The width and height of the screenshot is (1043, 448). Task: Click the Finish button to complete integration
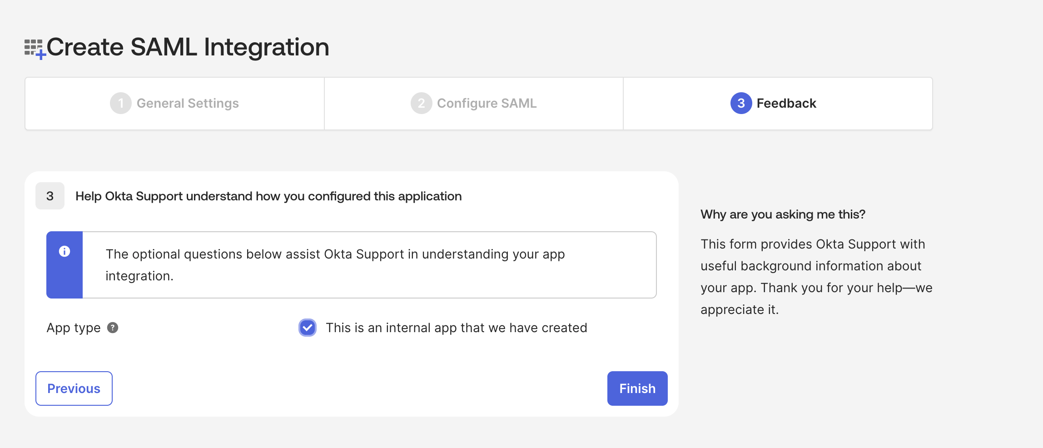pos(637,388)
